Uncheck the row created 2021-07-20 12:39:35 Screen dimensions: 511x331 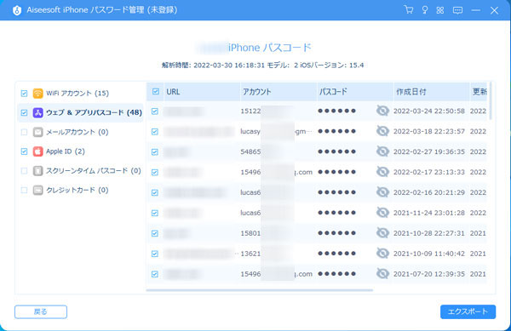pos(155,274)
